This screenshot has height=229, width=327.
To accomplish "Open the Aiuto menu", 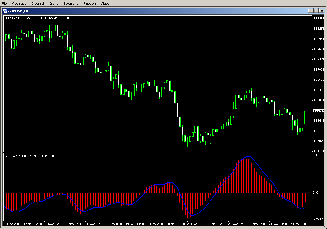I will [x=105, y=4].
